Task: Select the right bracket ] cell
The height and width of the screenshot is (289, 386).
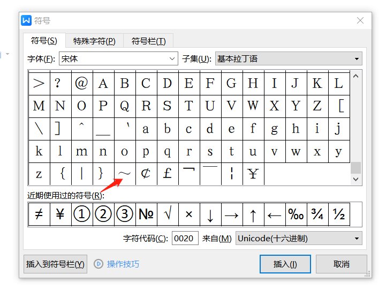Action: [60, 129]
